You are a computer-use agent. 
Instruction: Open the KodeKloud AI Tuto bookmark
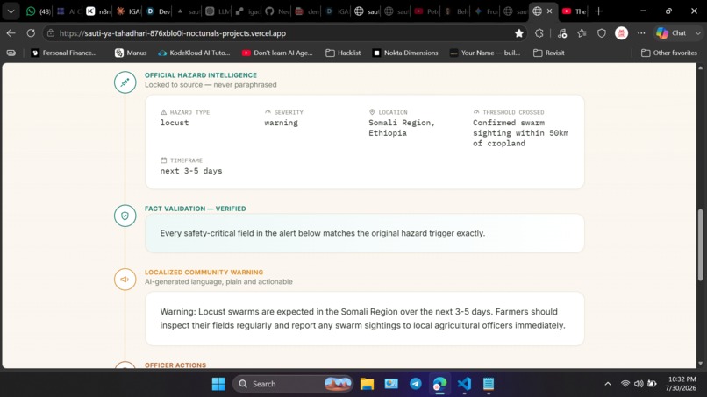pos(194,53)
